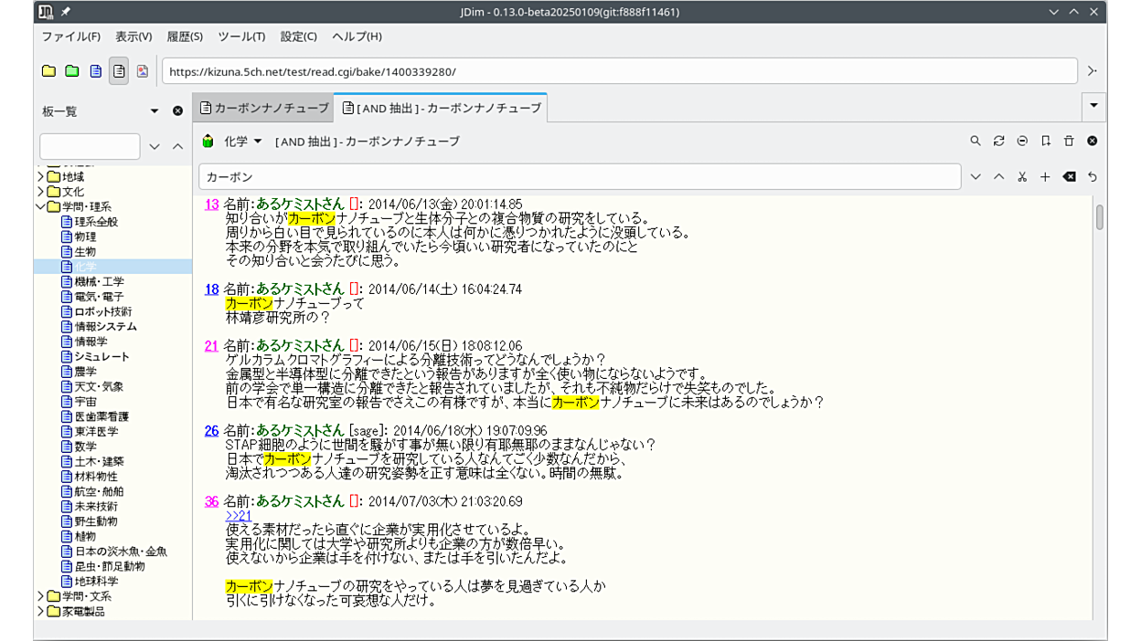The height and width of the screenshot is (641, 1141).
Task: Click the backspace clear-search icon
Action: 1069,176
